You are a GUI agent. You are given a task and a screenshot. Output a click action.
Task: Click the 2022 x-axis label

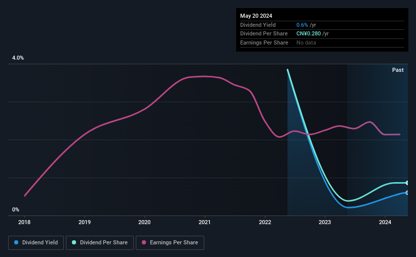tap(265, 222)
